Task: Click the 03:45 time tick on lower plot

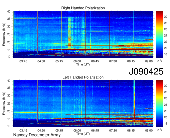Action: click(23, 130)
